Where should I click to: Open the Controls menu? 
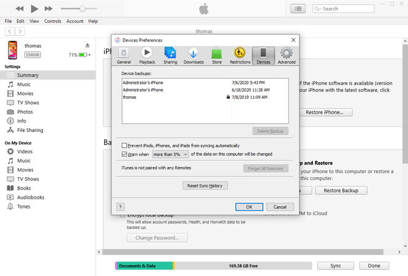coord(53,21)
